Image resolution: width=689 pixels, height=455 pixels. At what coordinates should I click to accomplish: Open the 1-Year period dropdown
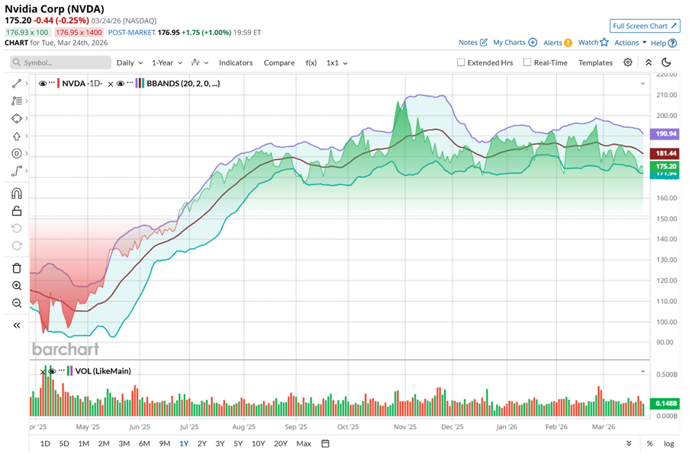click(x=167, y=62)
